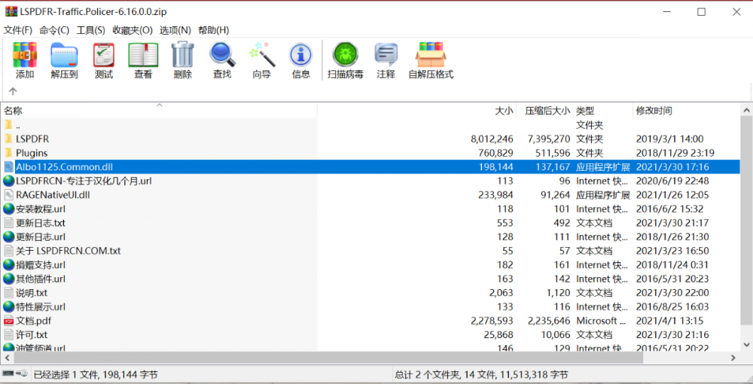Open the 收藏夹(O) menu

pyautogui.click(x=133, y=30)
